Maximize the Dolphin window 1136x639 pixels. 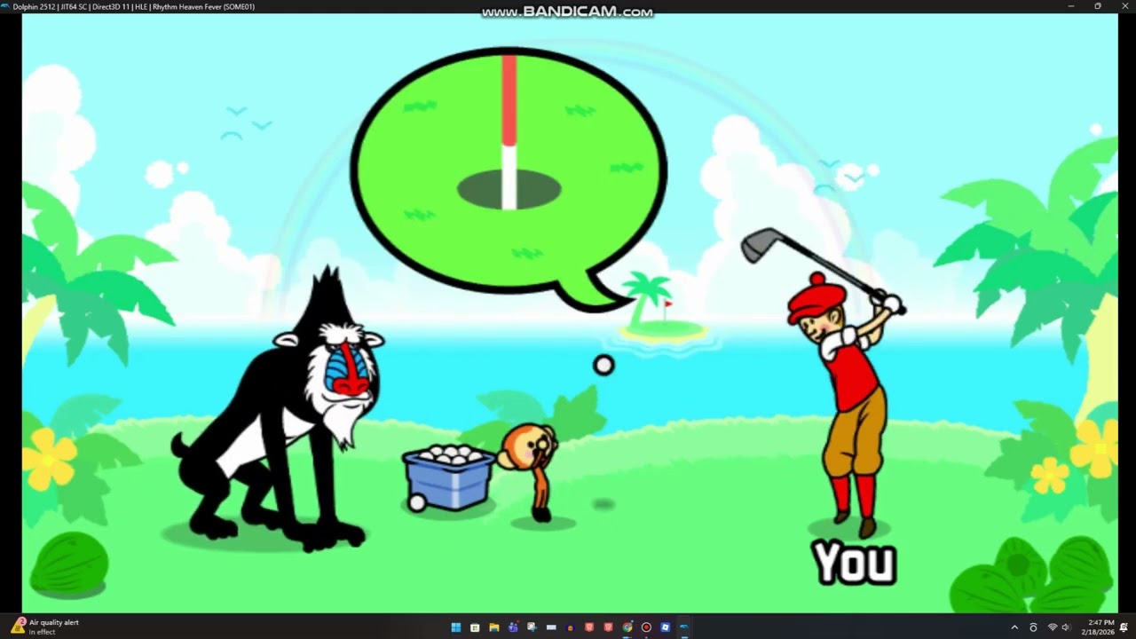[1097, 6]
